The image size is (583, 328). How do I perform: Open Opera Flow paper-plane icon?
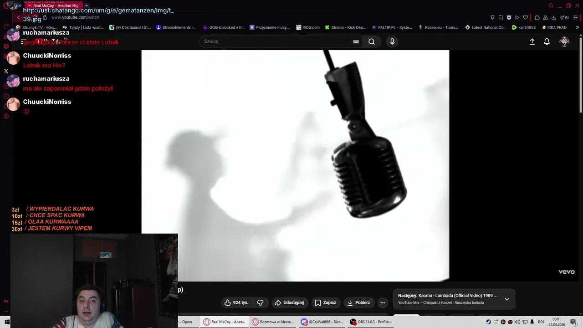[x=517, y=17]
